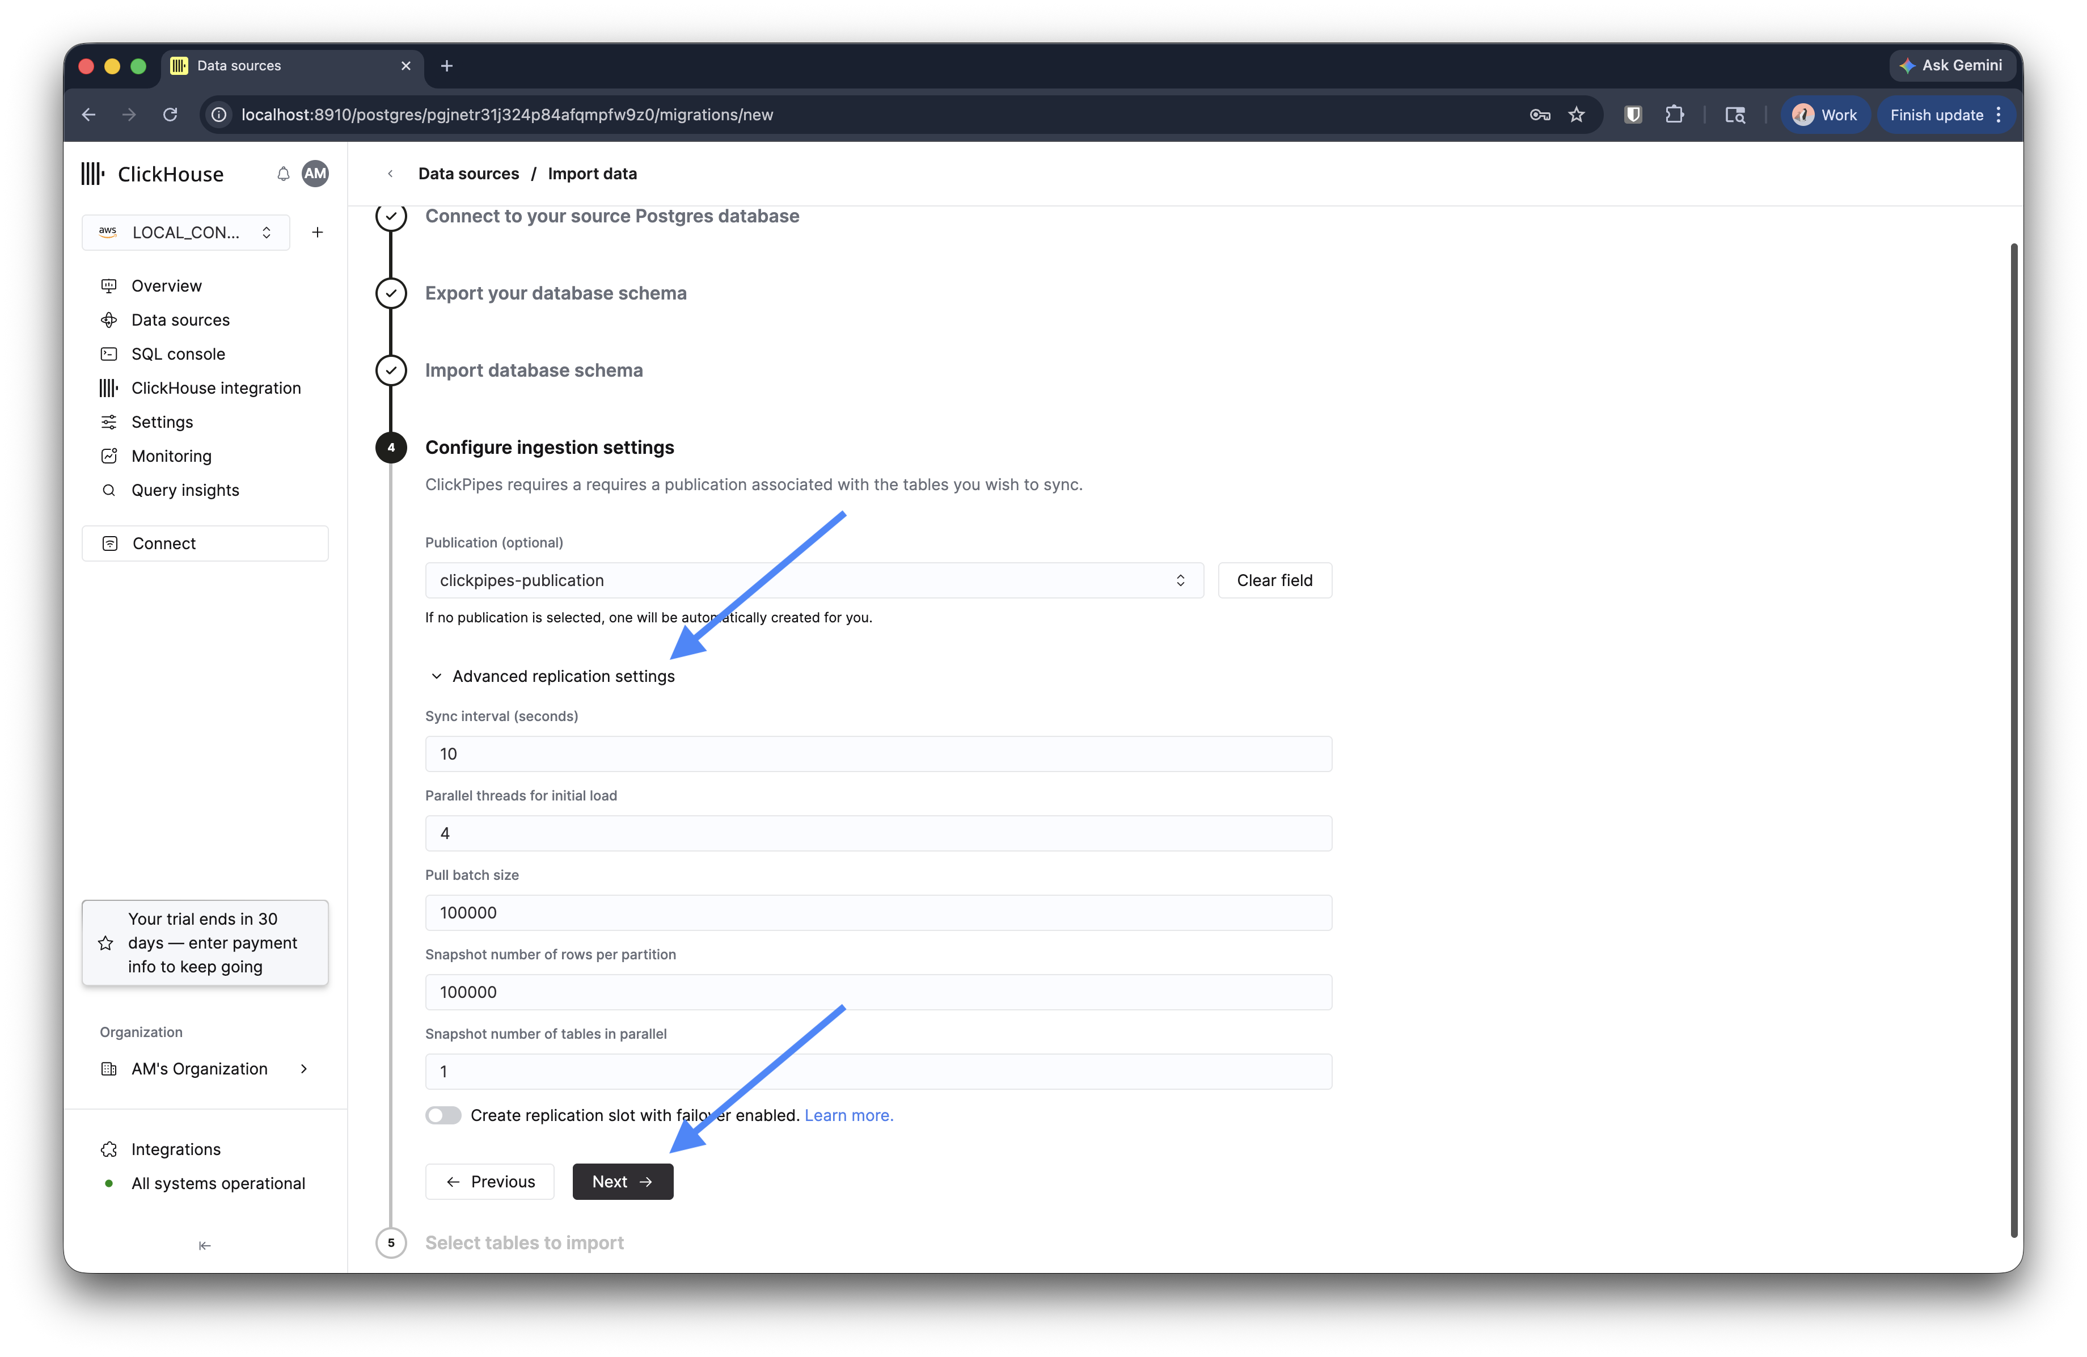
Task: Open the trial payment info notice
Action: (205, 943)
